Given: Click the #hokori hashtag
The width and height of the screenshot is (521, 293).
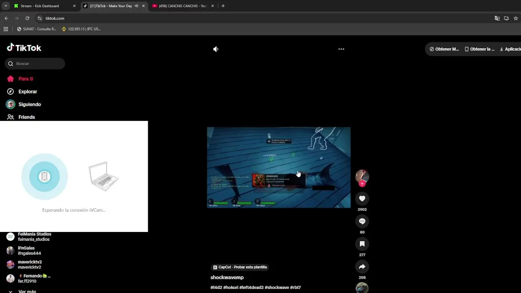Looking at the screenshot, I should coord(230,287).
